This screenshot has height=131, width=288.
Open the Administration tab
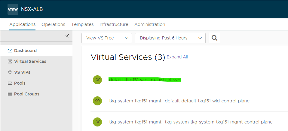click(x=150, y=24)
